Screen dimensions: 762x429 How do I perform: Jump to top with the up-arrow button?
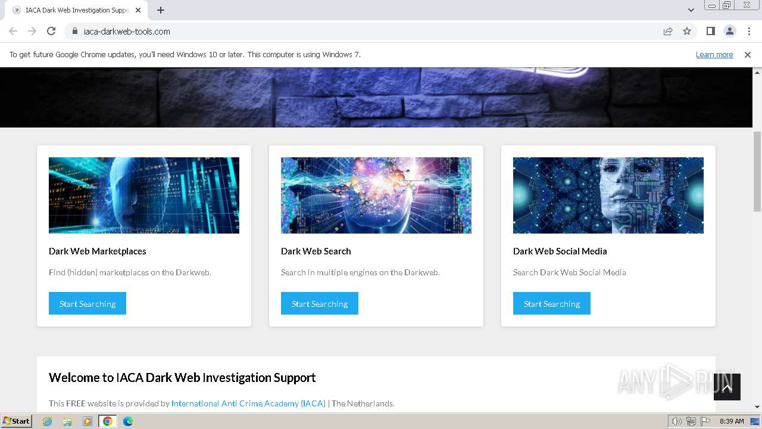pyautogui.click(x=727, y=387)
